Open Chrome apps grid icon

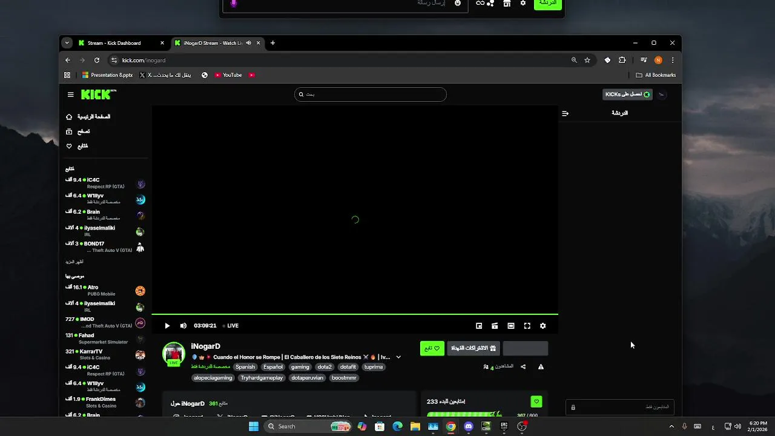(x=67, y=75)
